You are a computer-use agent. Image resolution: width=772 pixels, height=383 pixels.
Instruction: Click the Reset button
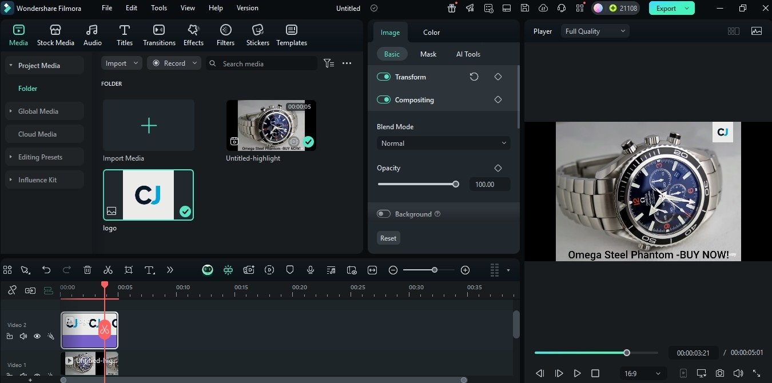click(x=388, y=238)
